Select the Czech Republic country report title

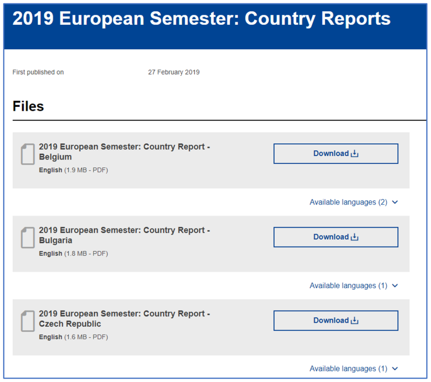(x=124, y=319)
